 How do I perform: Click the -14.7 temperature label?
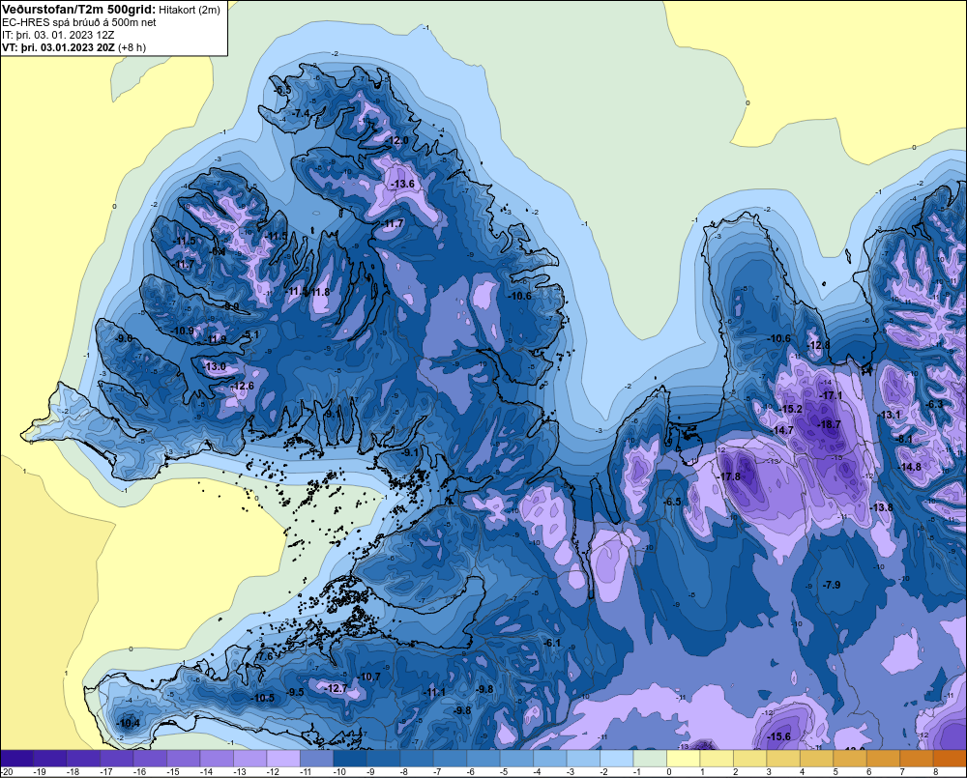click(782, 430)
